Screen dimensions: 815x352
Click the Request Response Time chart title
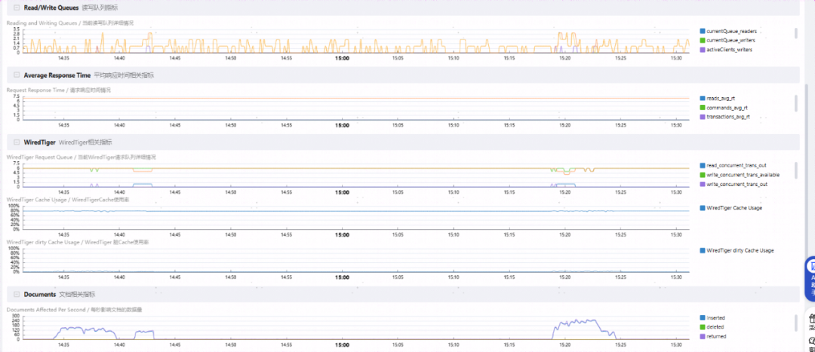(58, 90)
